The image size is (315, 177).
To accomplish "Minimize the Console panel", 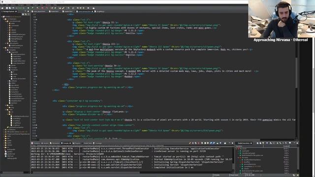I will click(229, 143).
